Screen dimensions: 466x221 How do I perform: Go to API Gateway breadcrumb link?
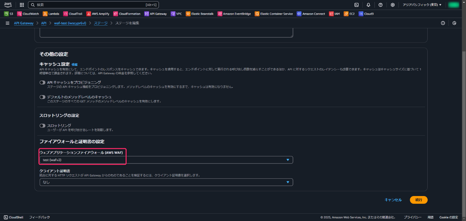24,23
